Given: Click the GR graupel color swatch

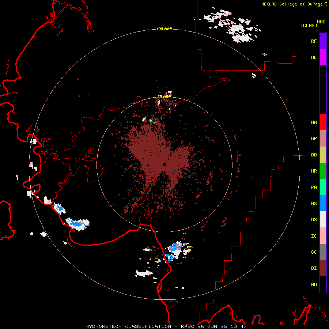Looking at the screenshot, I should [x=323, y=139].
